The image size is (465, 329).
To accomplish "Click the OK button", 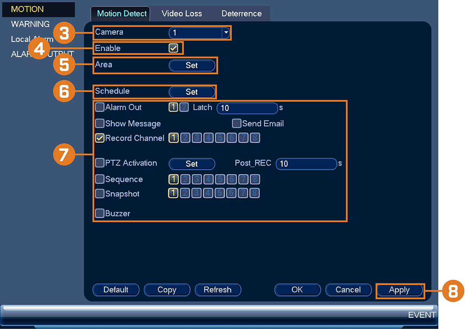I will [x=298, y=290].
